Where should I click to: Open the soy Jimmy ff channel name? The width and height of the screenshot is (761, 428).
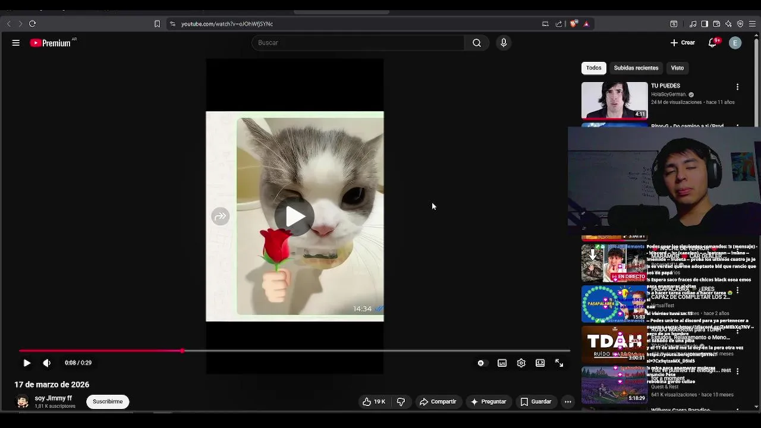(54, 398)
